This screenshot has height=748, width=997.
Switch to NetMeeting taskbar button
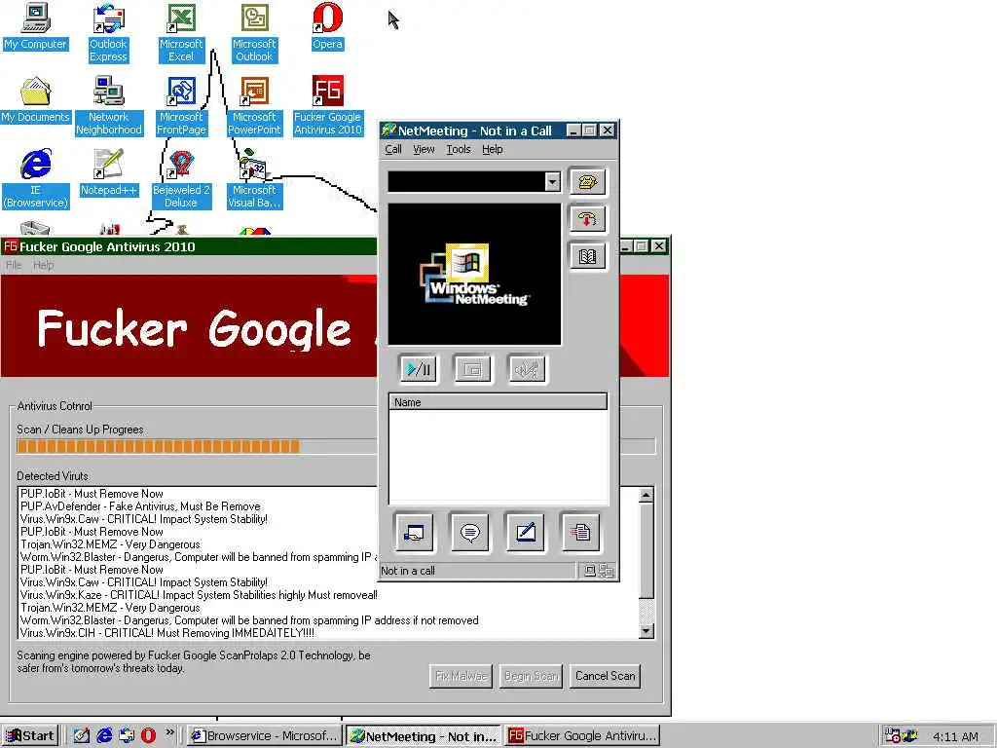(425, 736)
